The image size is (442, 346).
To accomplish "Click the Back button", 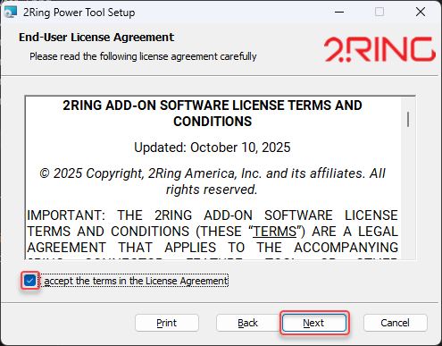I will coord(247,323).
